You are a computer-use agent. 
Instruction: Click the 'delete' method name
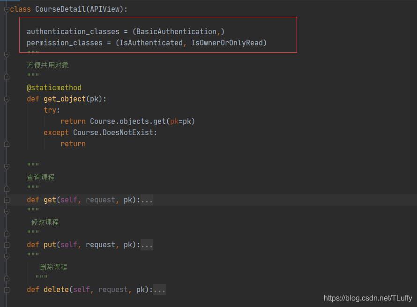click(56, 290)
